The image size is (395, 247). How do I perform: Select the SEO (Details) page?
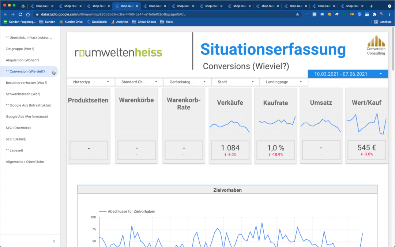(16, 139)
